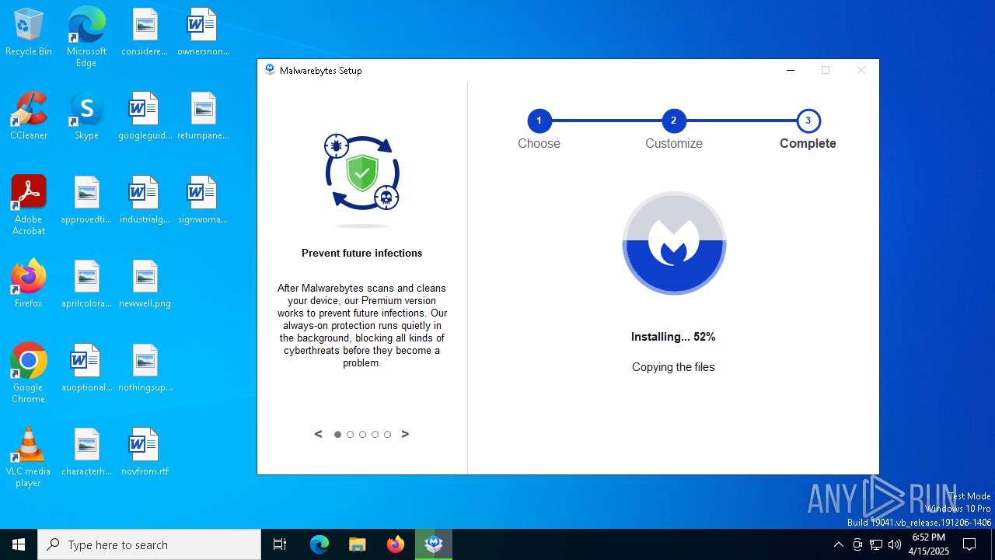The width and height of the screenshot is (995, 560).
Task: Select the Firefox desktop shortcut
Action: [x=29, y=283]
